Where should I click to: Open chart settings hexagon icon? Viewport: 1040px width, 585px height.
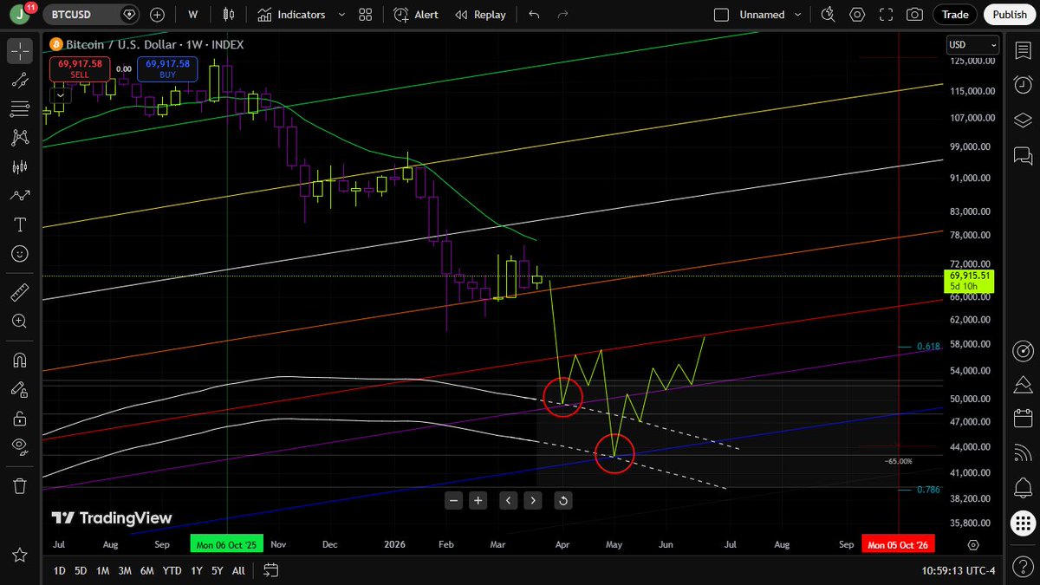pyautogui.click(x=857, y=15)
